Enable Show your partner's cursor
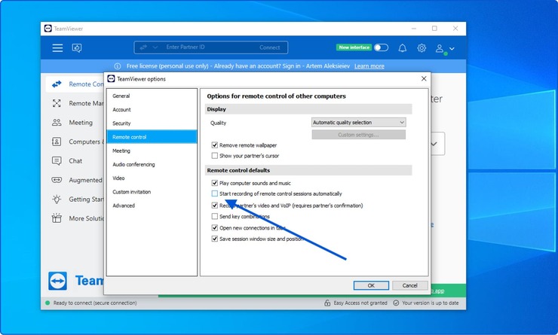 [x=215, y=156]
